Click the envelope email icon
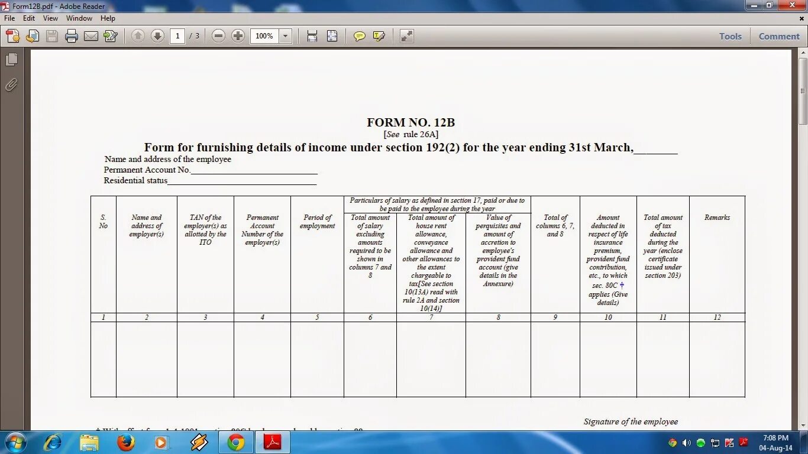 click(x=91, y=36)
